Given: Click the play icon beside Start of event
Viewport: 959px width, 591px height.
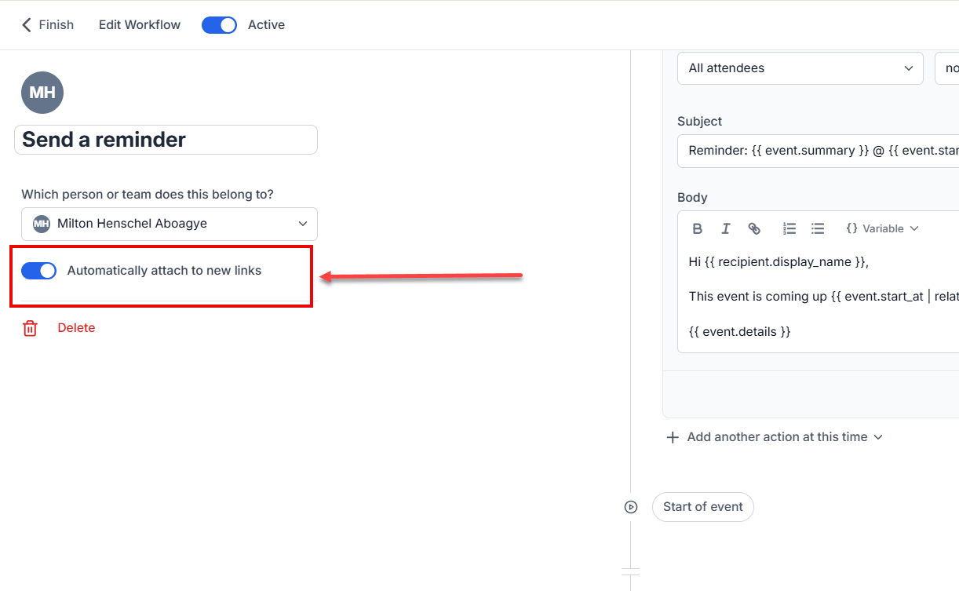Looking at the screenshot, I should (631, 507).
